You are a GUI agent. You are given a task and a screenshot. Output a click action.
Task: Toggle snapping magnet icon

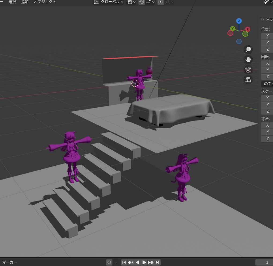click(141, 2)
